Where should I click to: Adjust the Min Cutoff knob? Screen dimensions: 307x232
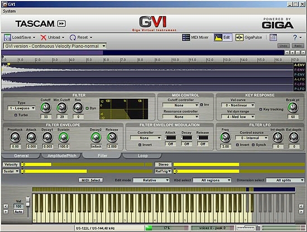61,108
